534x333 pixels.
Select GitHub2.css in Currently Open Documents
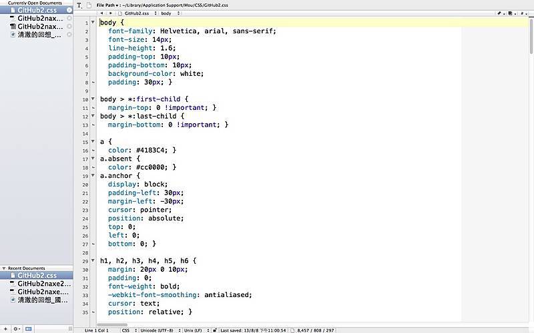pyautogui.click(x=37, y=10)
